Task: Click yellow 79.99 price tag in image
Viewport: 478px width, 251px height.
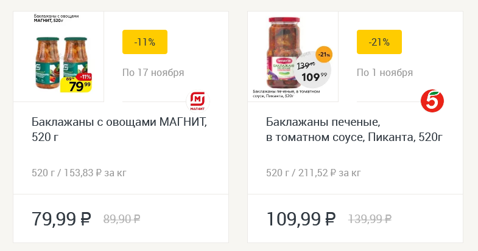Action: [76, 86]
